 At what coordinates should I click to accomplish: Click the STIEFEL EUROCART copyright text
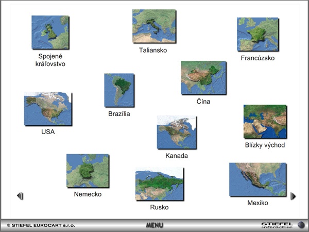41,225
